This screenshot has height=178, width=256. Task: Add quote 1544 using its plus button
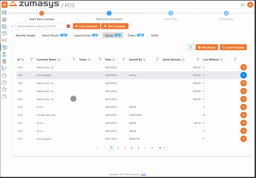coord(243,67)
